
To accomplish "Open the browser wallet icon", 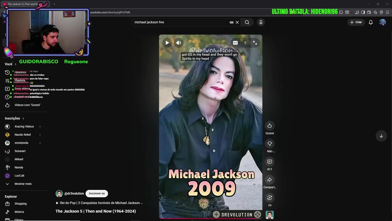I will point(369,12).
